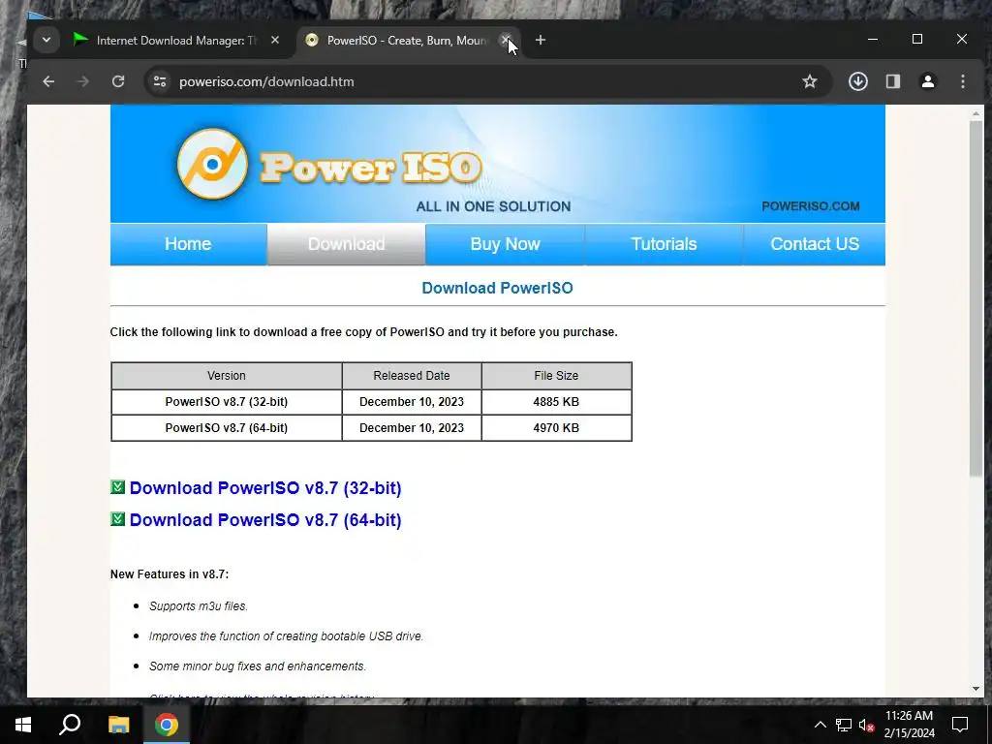
Task: Open the notification center icon
Action: [960, 725]
